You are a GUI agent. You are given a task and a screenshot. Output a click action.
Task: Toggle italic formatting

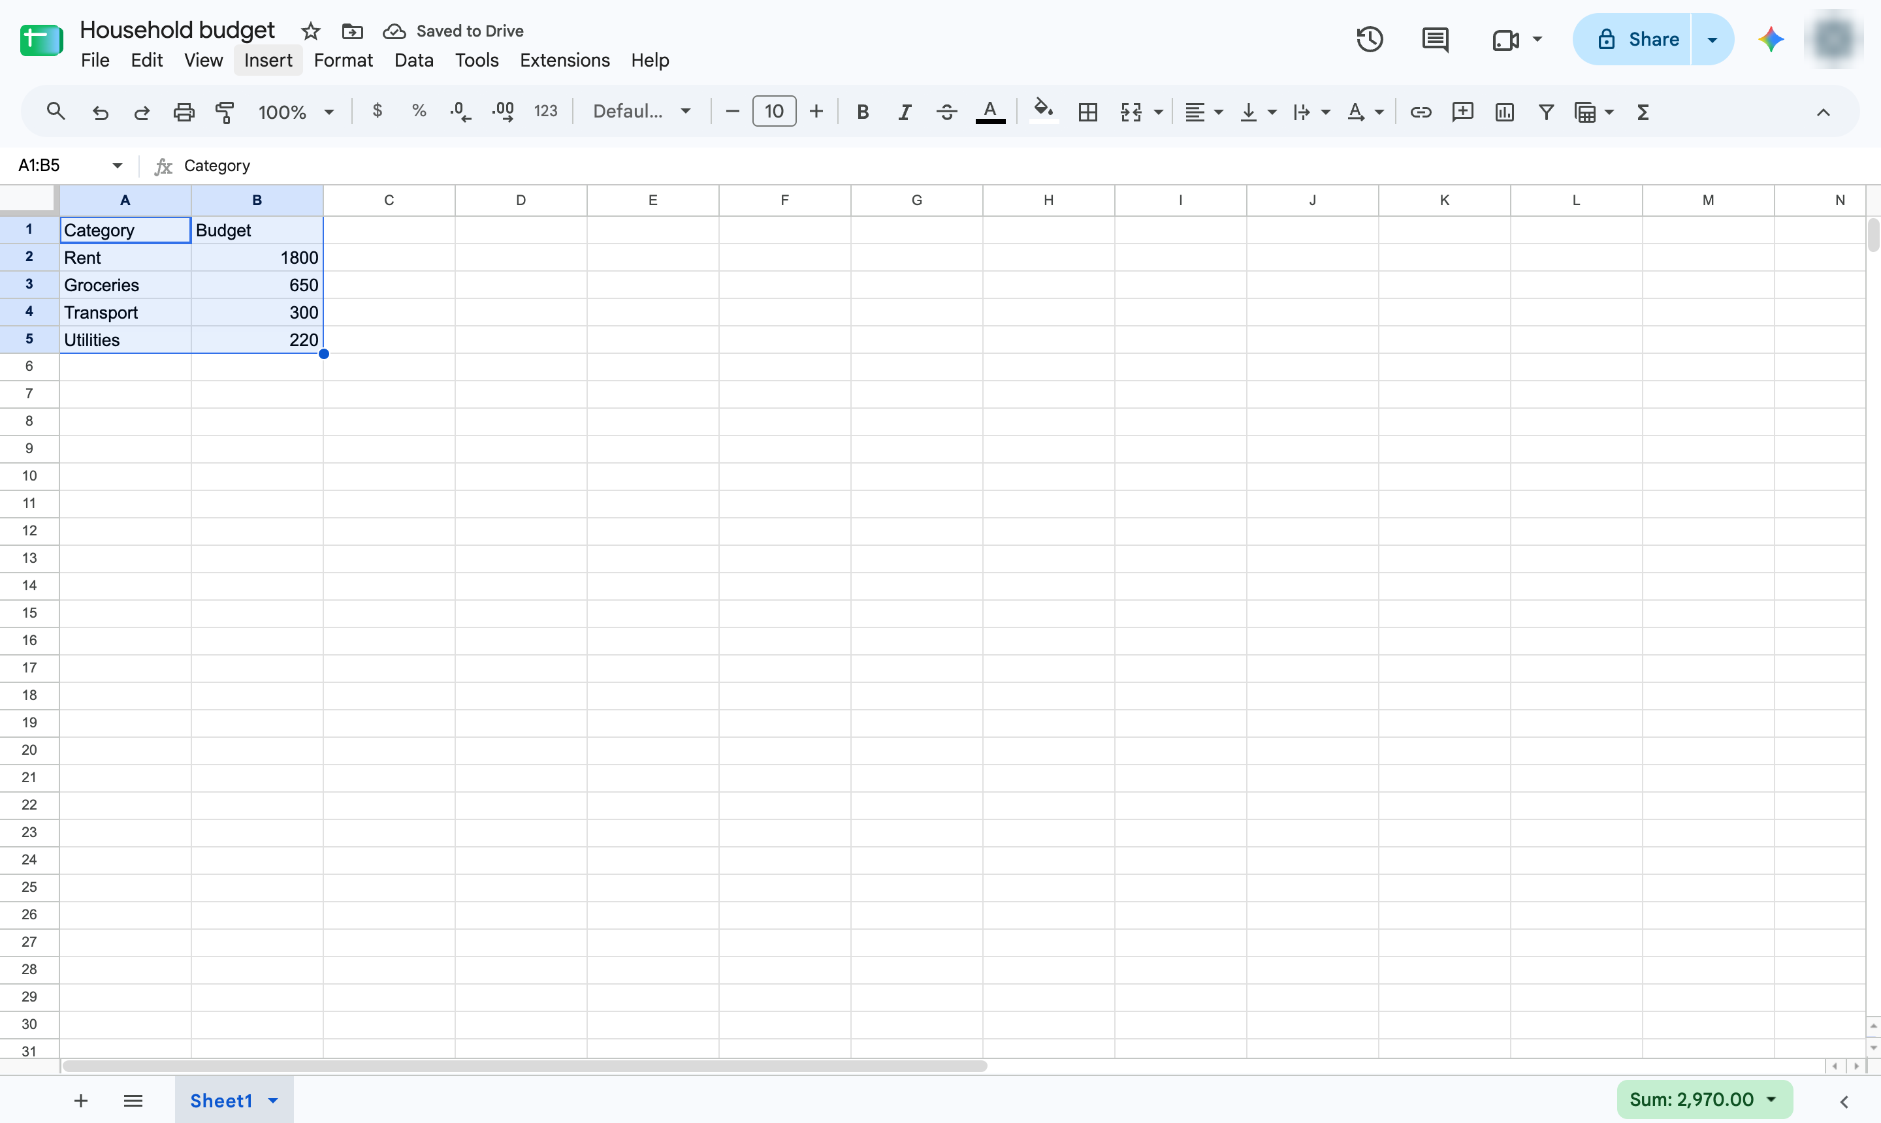click(x=904, y=112)
